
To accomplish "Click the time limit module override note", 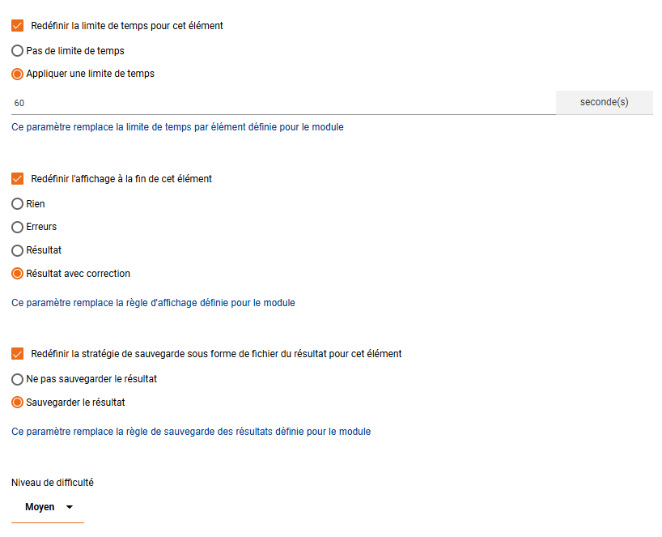I will click(x=177, y=127).
